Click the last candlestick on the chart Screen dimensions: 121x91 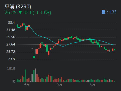(114, 50)
